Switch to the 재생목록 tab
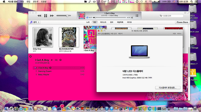 (120, 22)
